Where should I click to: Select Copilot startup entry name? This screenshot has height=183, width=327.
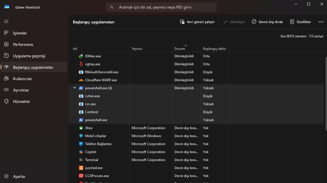pyautogui.click(x=91, y=152)
